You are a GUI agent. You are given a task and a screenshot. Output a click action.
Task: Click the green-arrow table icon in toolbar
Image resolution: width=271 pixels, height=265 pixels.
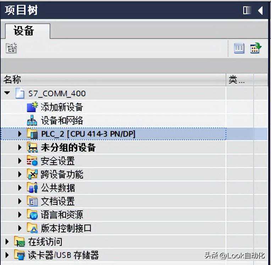tap(256, 48)
